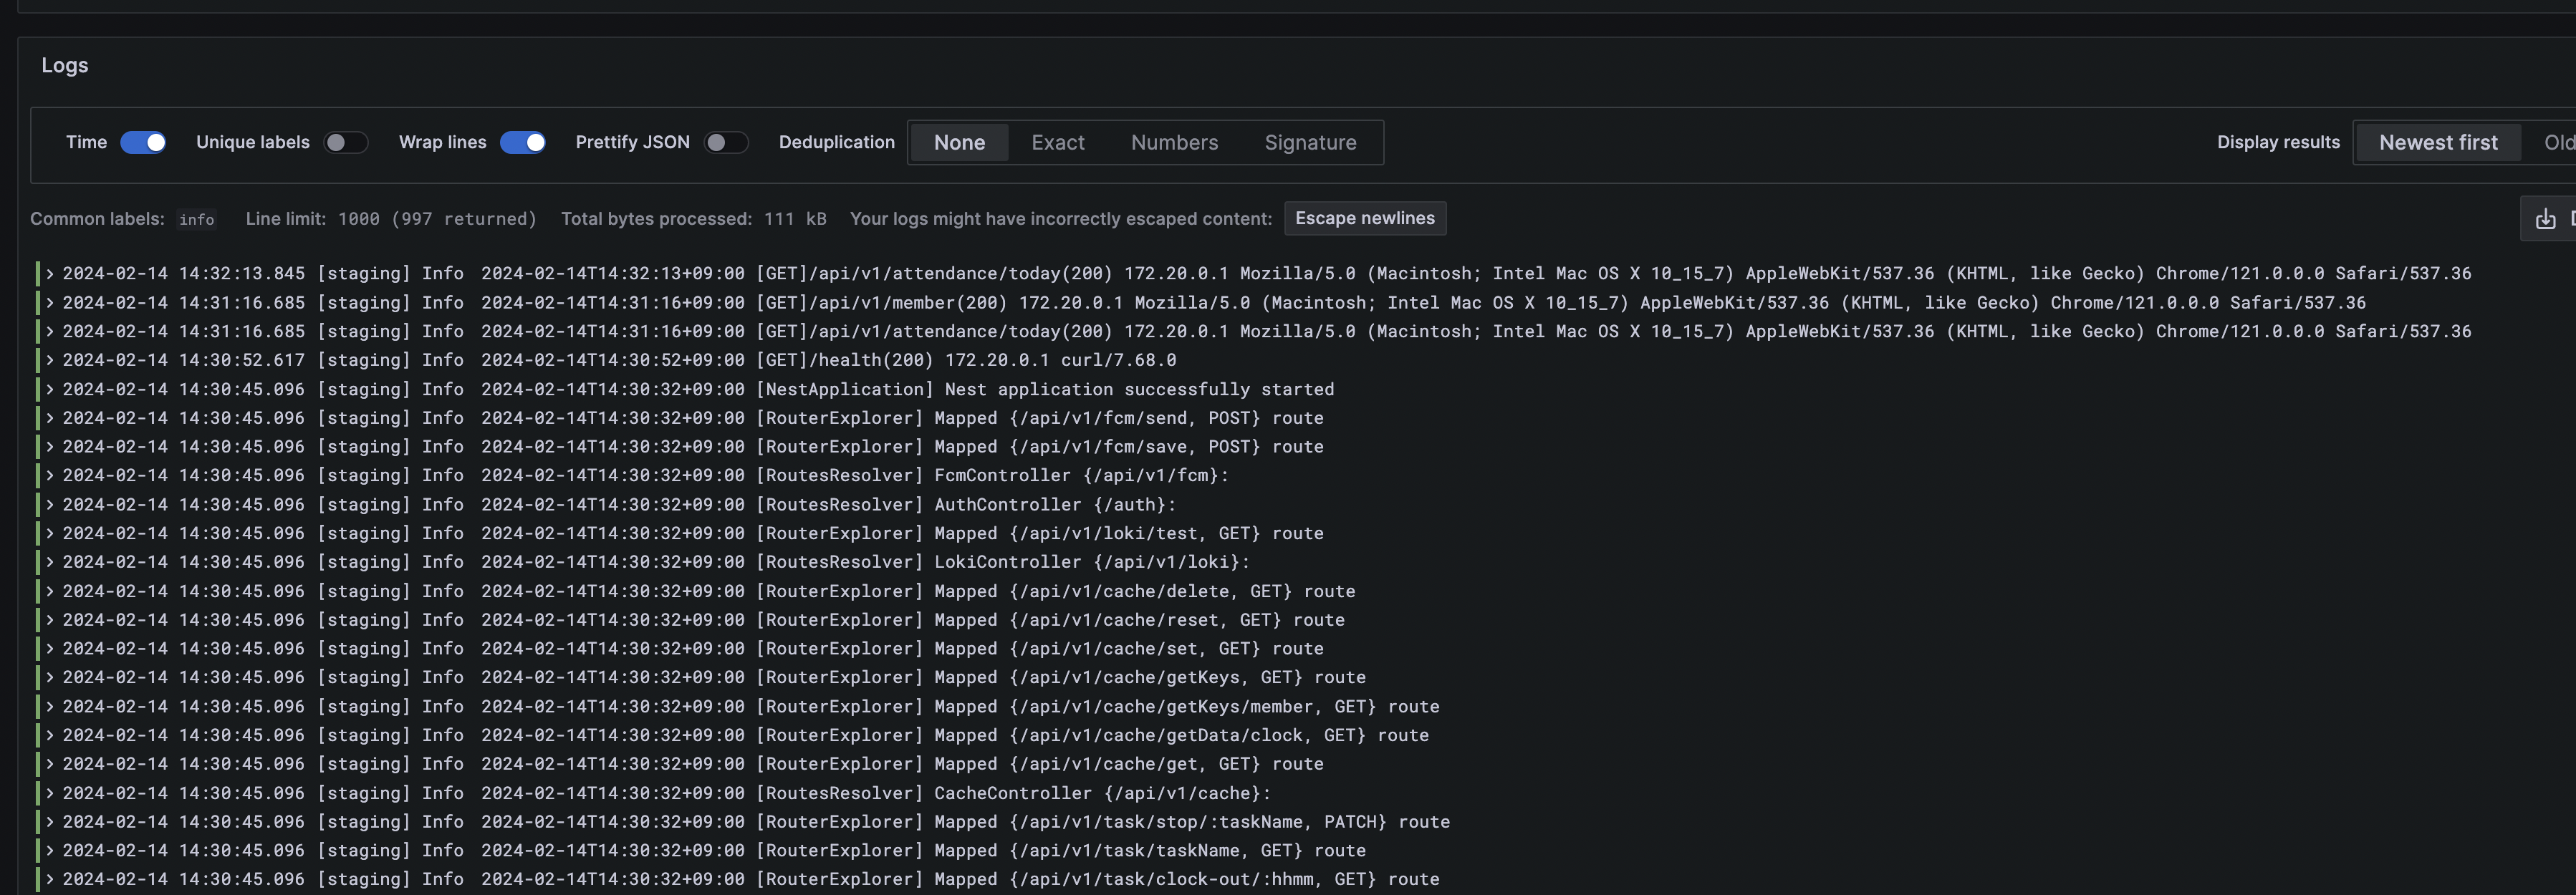This screenshot has height=895, width=2576.
Task: Turn off the Wrap lines switch
Action: pyautogui.click(x=522, y=142)
